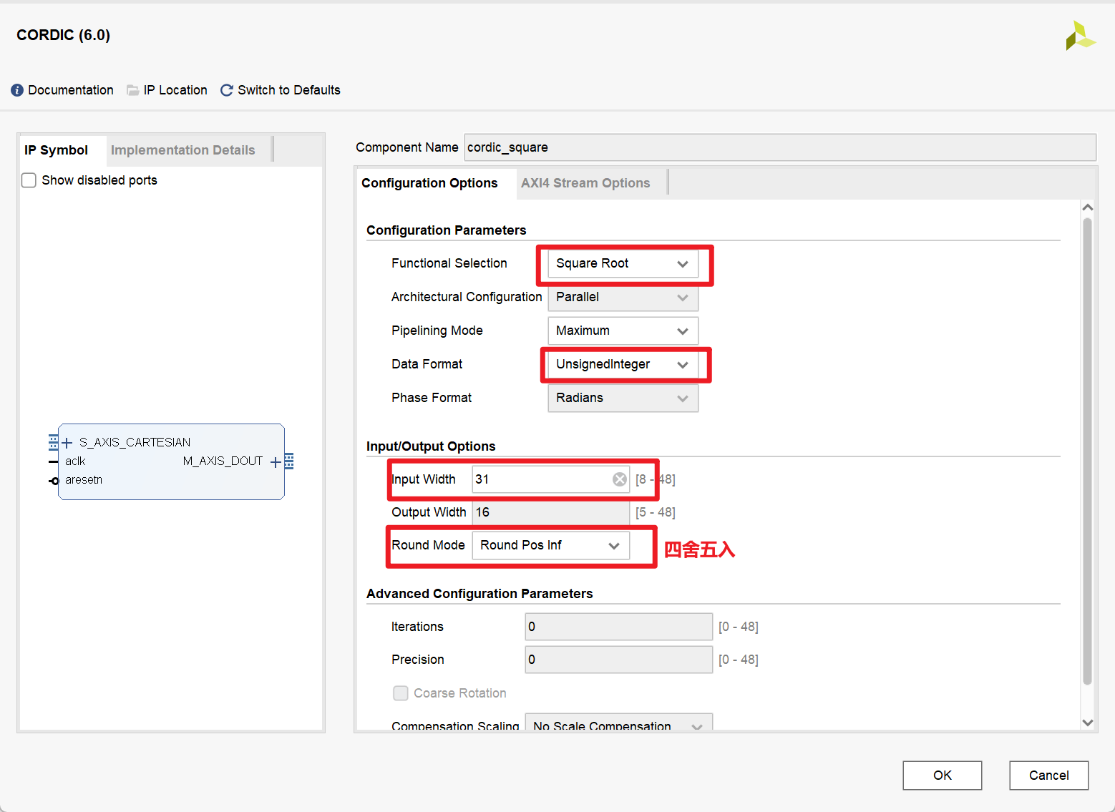Click the Xilinx logo in the corner

point(1080,36)
